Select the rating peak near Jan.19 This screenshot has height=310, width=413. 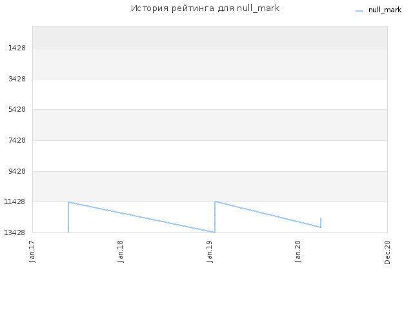point(215,201)
